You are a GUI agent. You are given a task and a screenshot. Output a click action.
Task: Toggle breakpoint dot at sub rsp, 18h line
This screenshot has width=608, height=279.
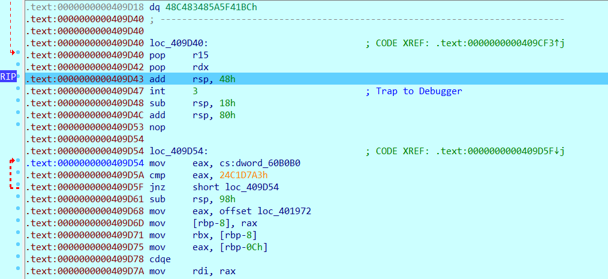click(19, 103)
